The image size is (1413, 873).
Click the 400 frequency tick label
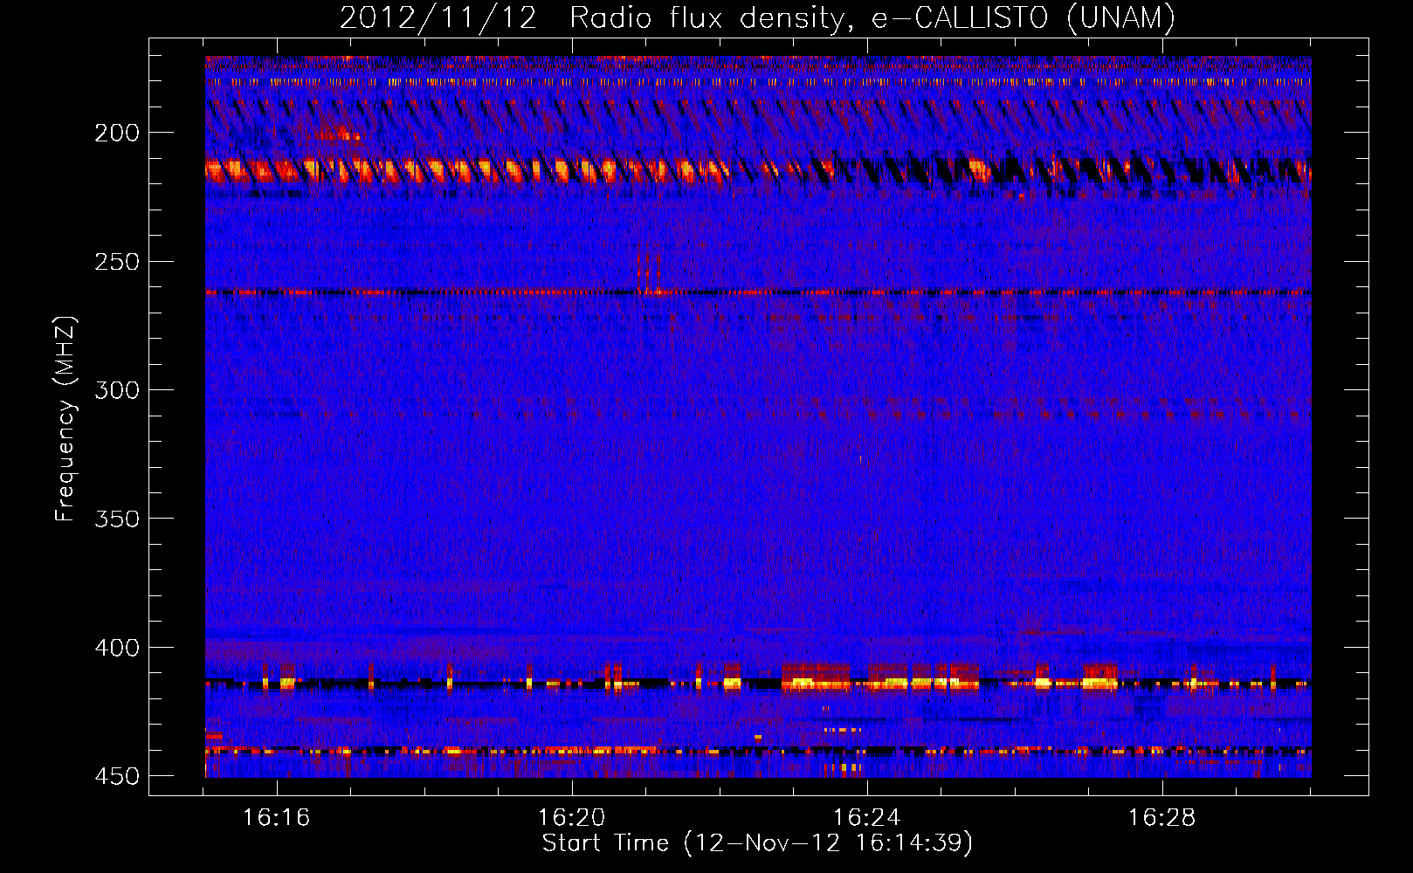[117, 648]
